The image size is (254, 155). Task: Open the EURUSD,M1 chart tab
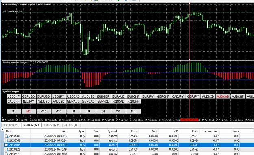11,125
